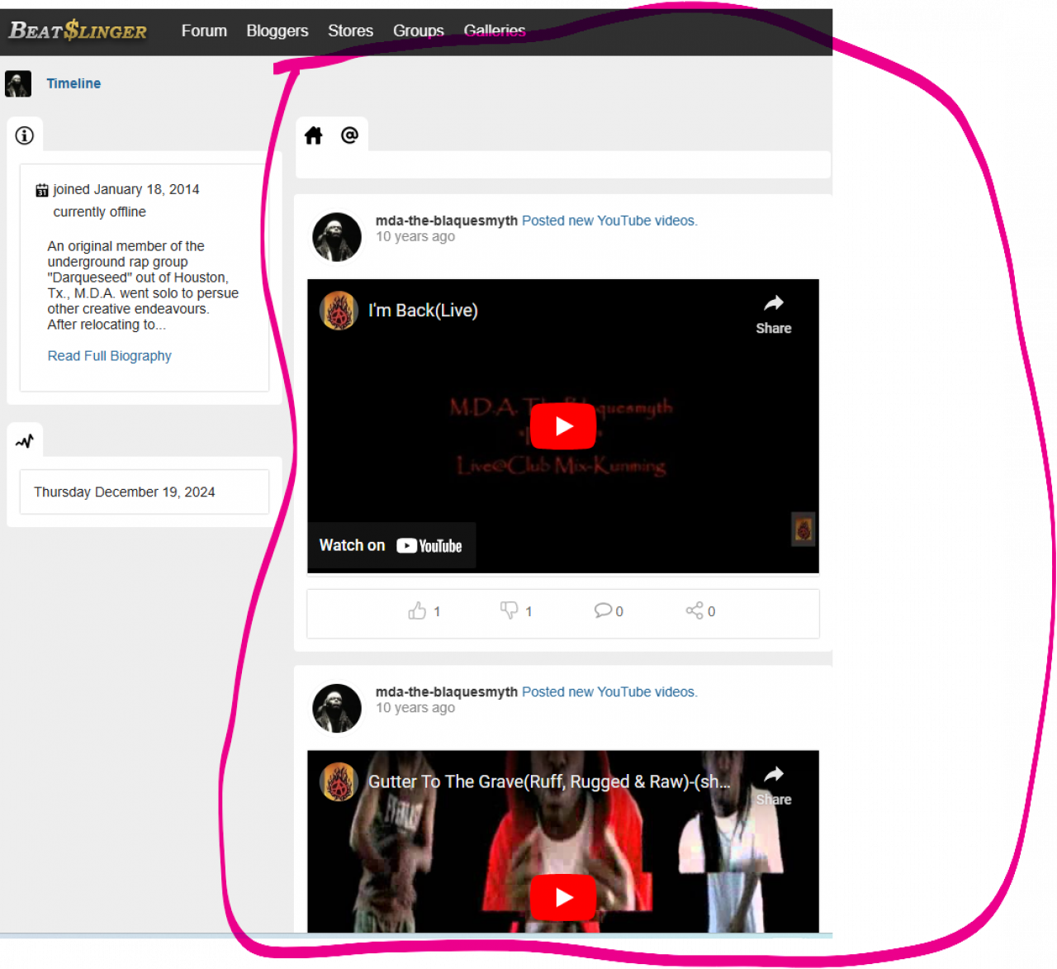Screen dimensions: 1057x969
Task: Open comments on I'm Back(Live) post
Action: (x=603, y=610)
